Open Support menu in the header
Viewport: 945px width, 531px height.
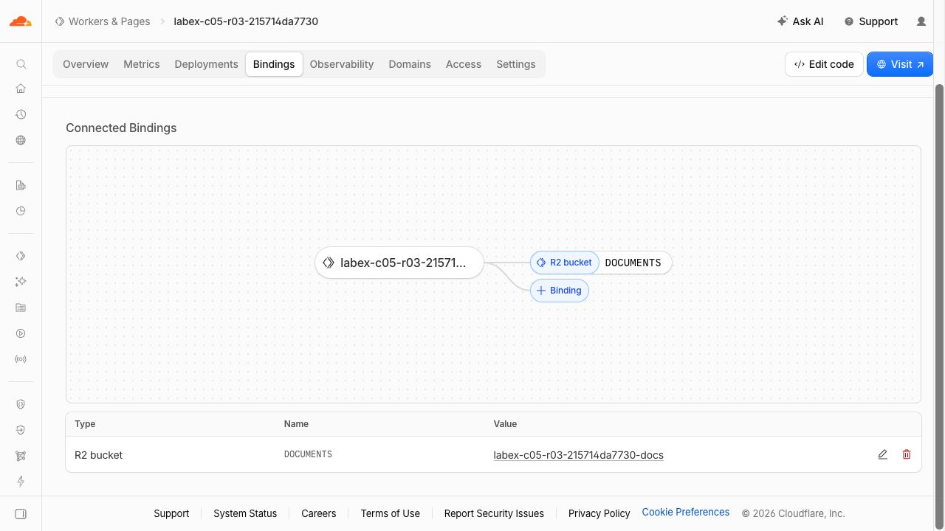coord(871,21)
